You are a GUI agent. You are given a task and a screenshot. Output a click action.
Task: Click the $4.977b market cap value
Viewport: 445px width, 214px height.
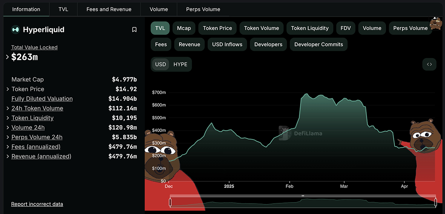click(125, 79)
